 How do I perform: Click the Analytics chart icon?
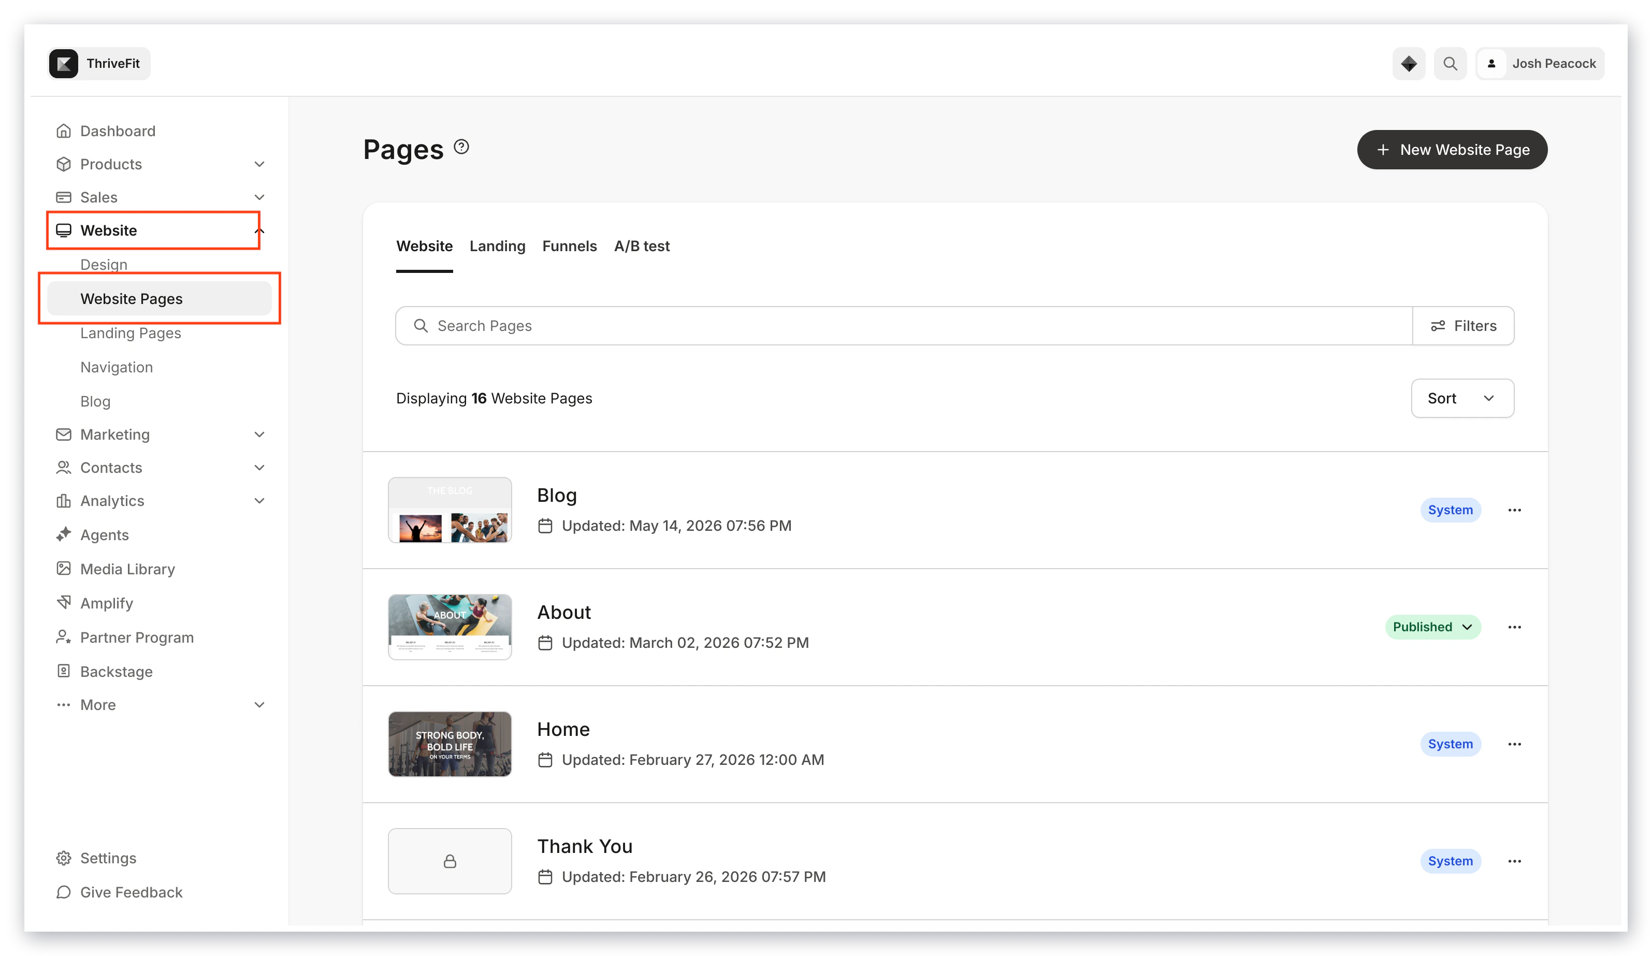[64, 501]
